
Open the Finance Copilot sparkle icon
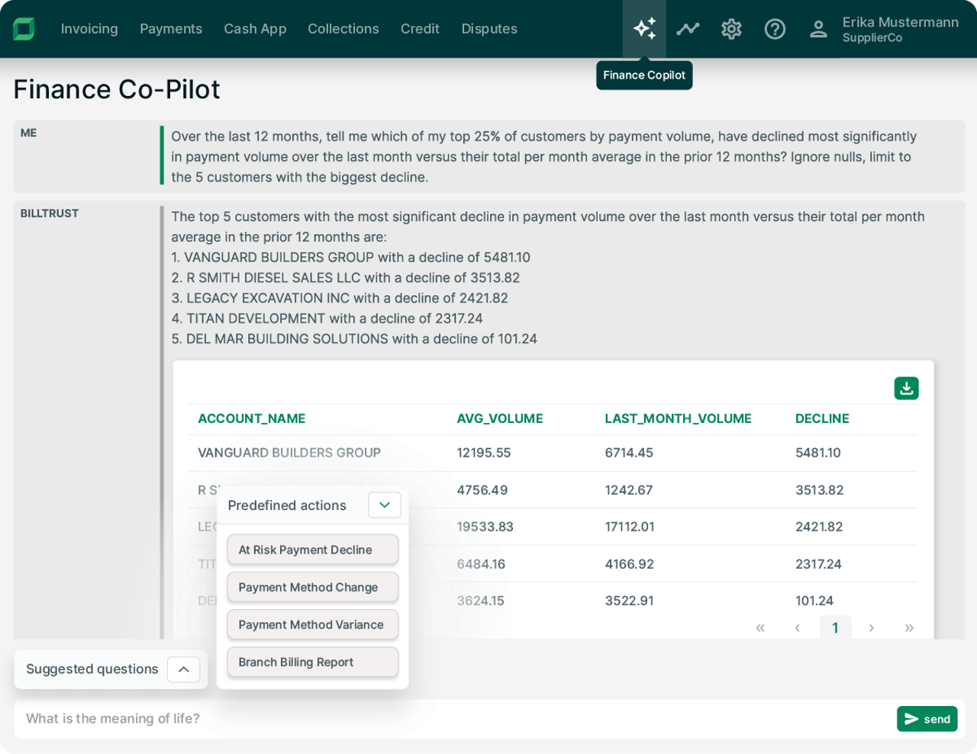pyautogui.click(x=644, y=28)
